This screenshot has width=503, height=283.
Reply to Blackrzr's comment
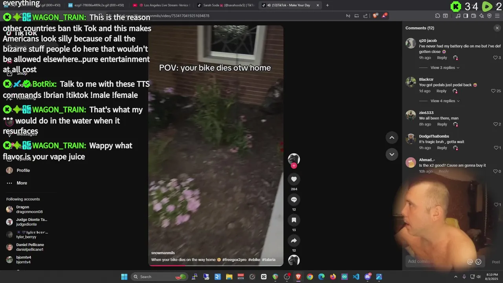point(441,91)
